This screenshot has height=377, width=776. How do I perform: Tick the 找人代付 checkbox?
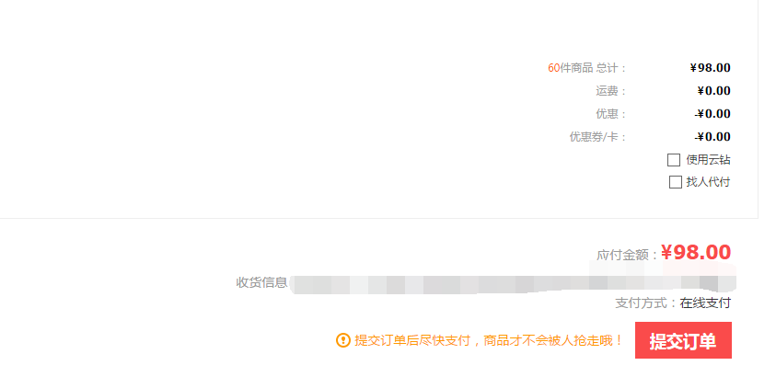(x=675, y=182)
